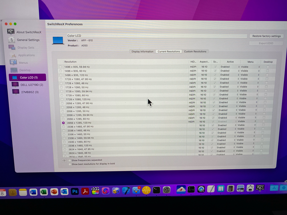Open Active dropdown for 1496 × 935, 59.94 Hz

click(230, 67)
